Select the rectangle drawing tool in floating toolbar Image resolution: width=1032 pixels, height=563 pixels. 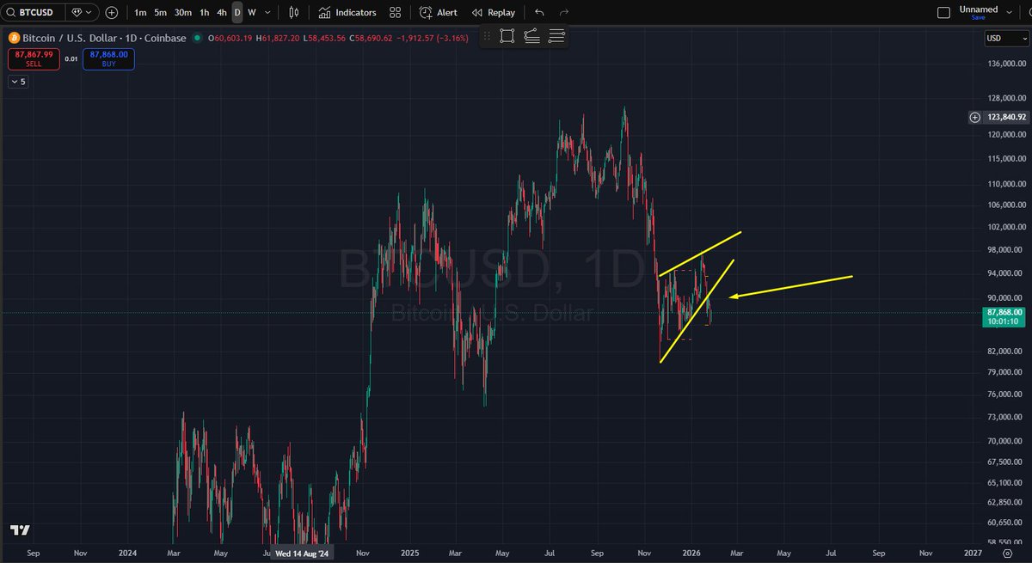pos(507,35)
